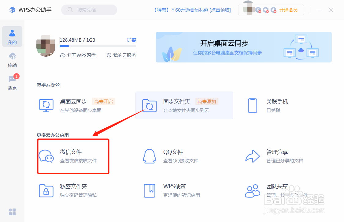Click the first membership badge icon
344x222 pixels.
258,10
